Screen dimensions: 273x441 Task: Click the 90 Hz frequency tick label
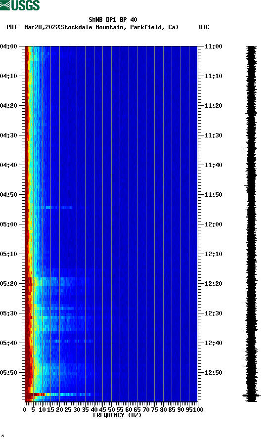tap(181, 410)
